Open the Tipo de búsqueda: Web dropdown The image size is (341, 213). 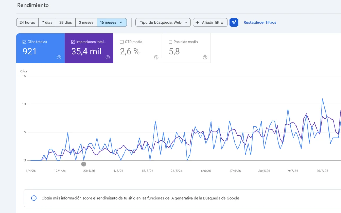pyautogui.click(x=163, y=22)
